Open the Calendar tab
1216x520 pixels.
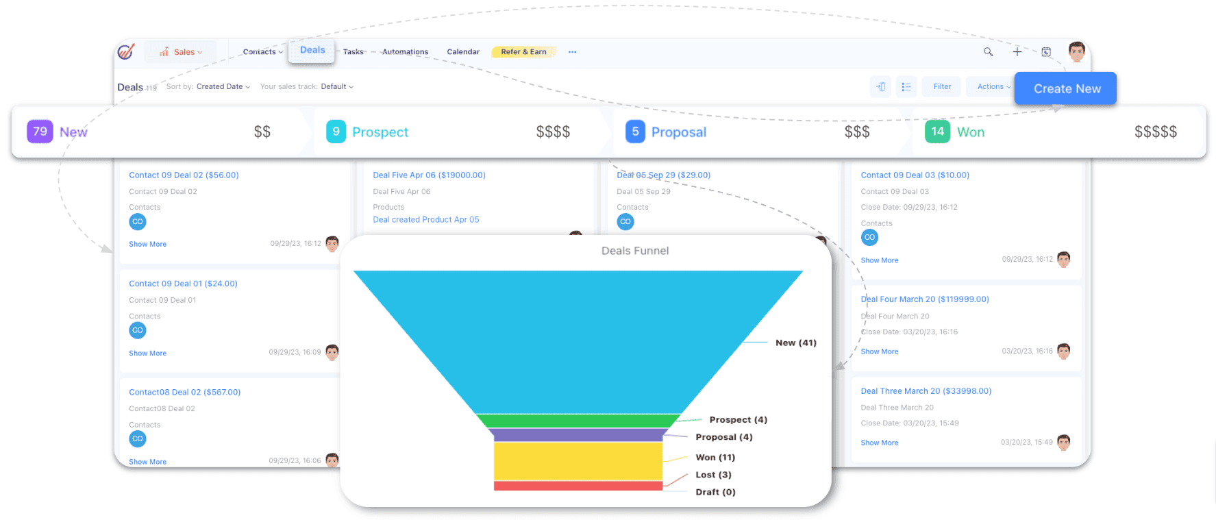coord(463,52)
